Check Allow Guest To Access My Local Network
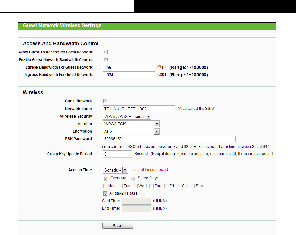296x235 pixels. coord(106,52)
